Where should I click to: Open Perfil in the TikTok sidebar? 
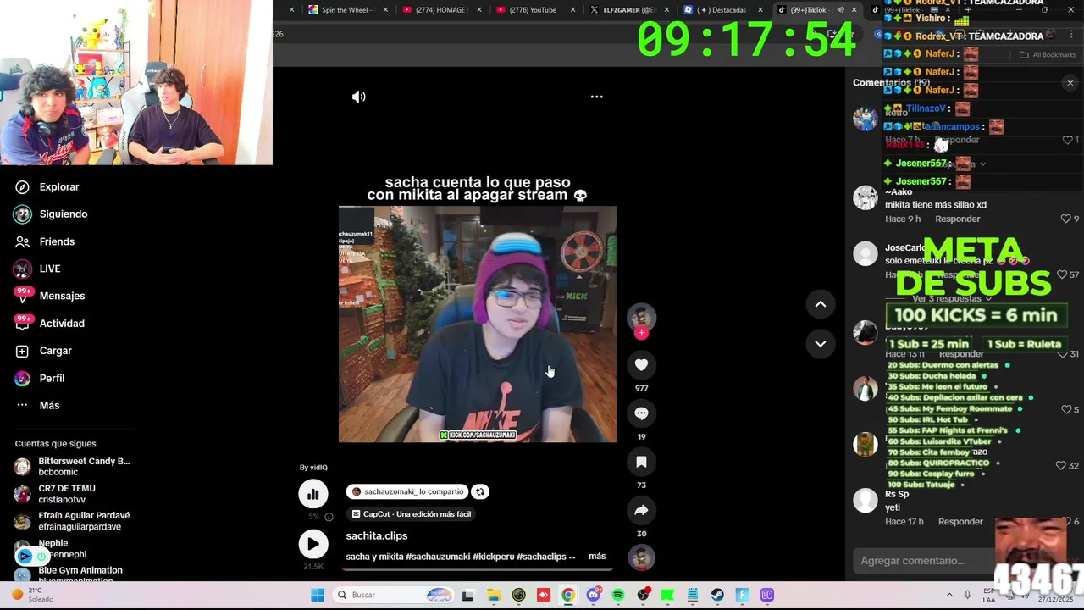pyautogui.click(x=39, y=378)
